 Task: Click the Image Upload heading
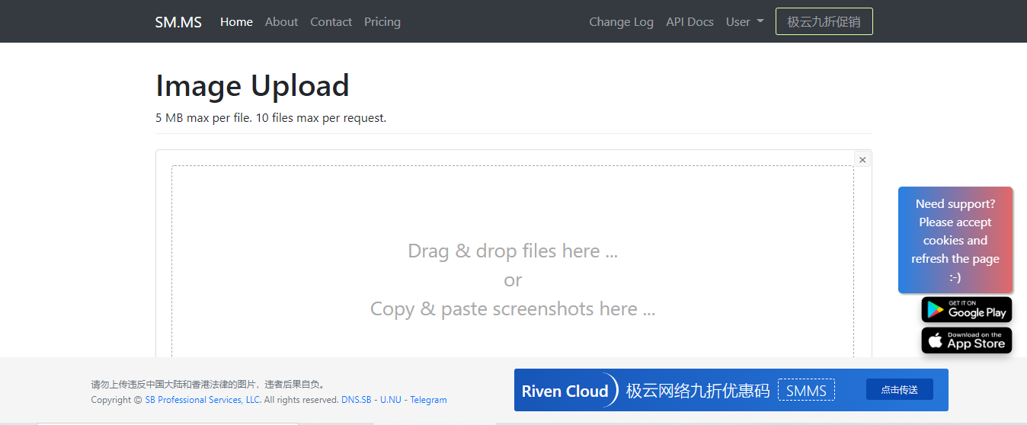point(252,85)
